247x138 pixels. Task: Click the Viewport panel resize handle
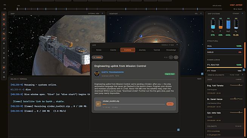[202, 74]
